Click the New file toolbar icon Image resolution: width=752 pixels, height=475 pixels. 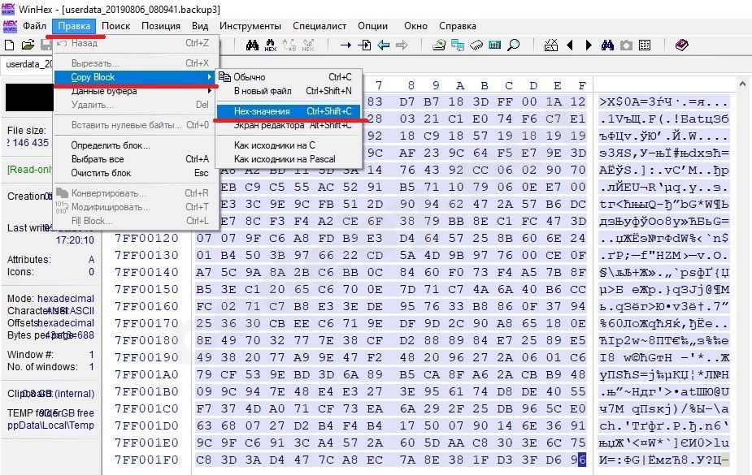[9, 45]
